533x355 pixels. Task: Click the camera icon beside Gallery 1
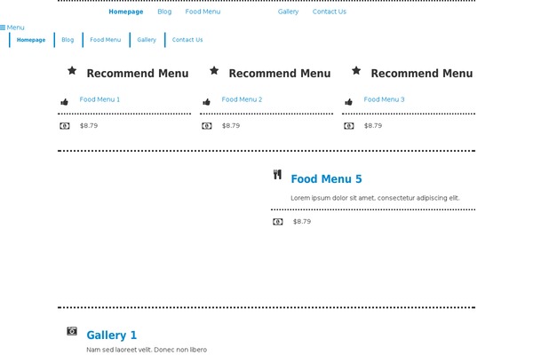pyautogui.click(x=72, y=331)
